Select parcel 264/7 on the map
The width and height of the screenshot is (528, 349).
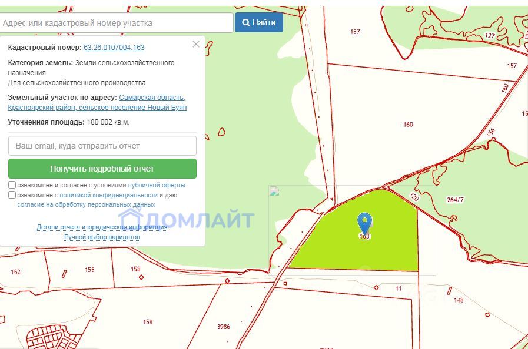tap(455, 200)
